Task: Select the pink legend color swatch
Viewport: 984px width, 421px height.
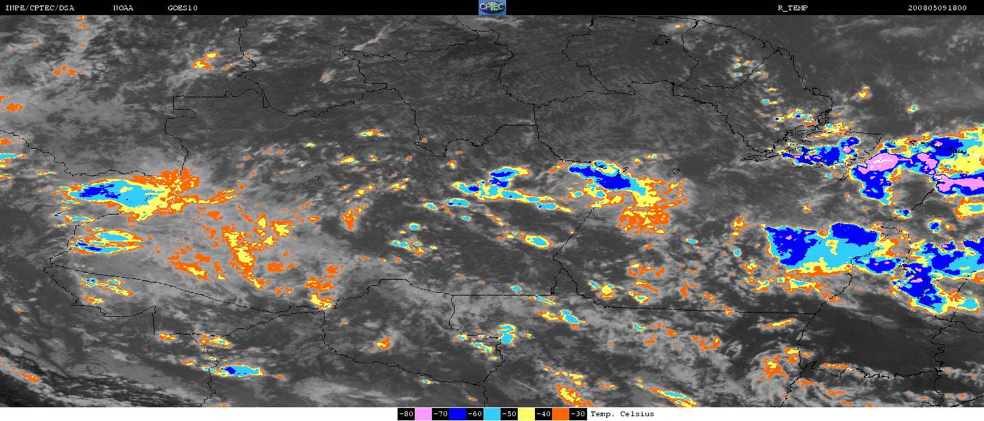Action: (423, 414)
